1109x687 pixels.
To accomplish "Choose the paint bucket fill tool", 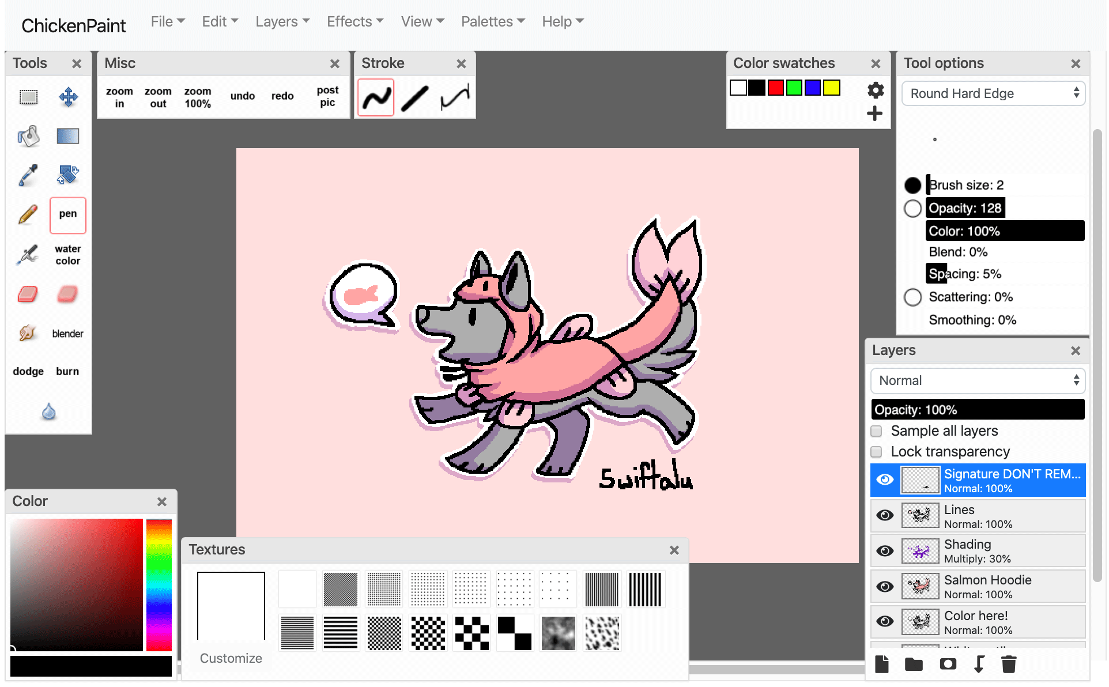I will point(28,137).
